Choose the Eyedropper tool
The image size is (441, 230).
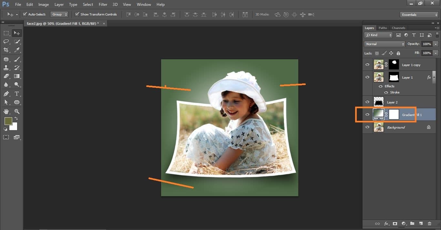point(17,50)
